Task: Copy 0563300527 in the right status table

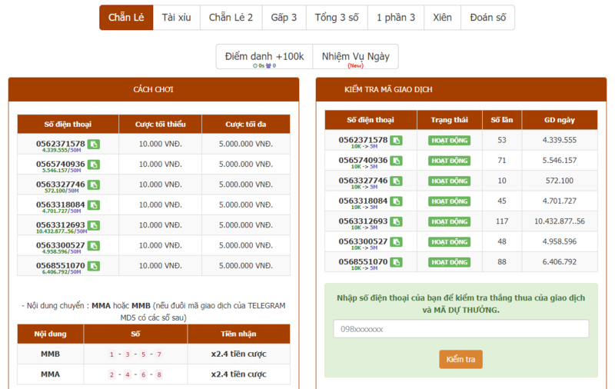Action: [396, 241]
